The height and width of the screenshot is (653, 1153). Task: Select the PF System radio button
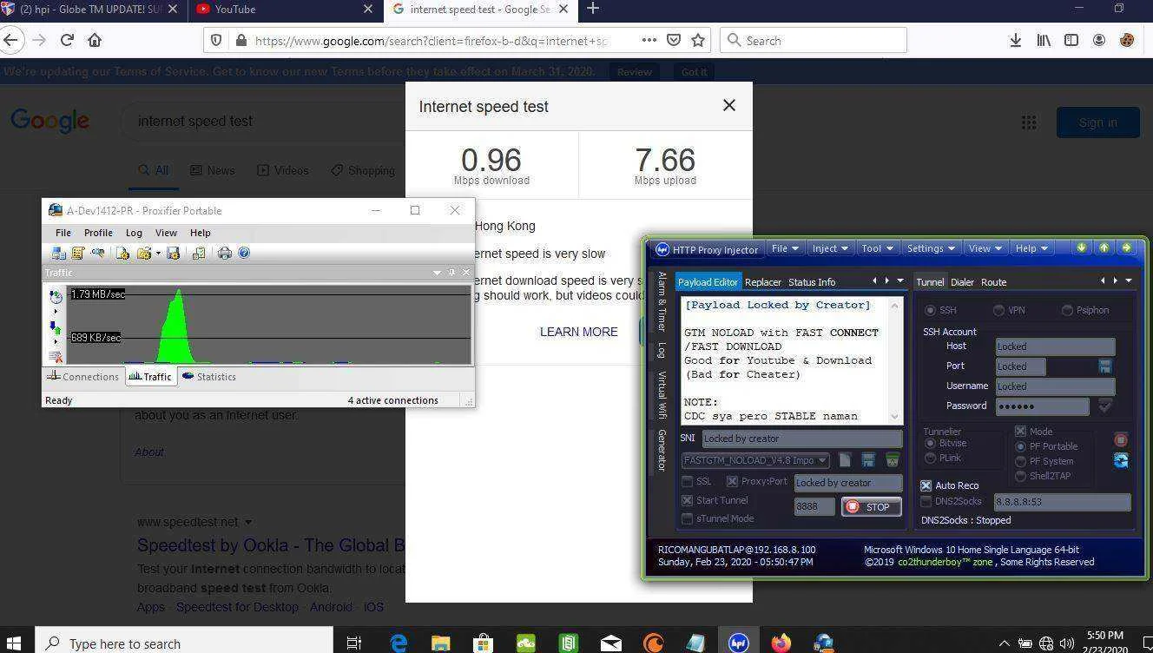pos(1020,461)
